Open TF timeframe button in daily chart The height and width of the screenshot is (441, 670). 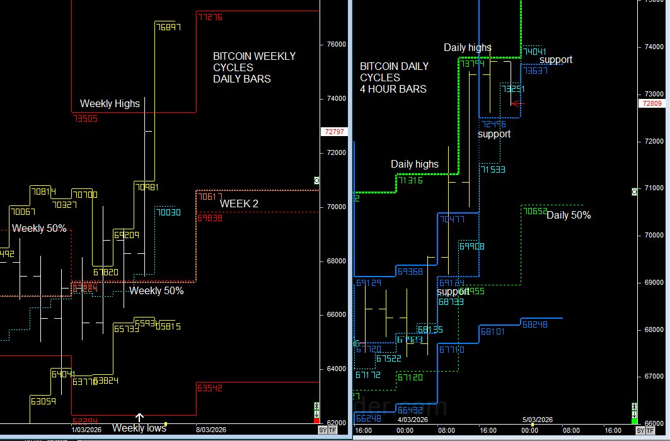tap(650, 430)
